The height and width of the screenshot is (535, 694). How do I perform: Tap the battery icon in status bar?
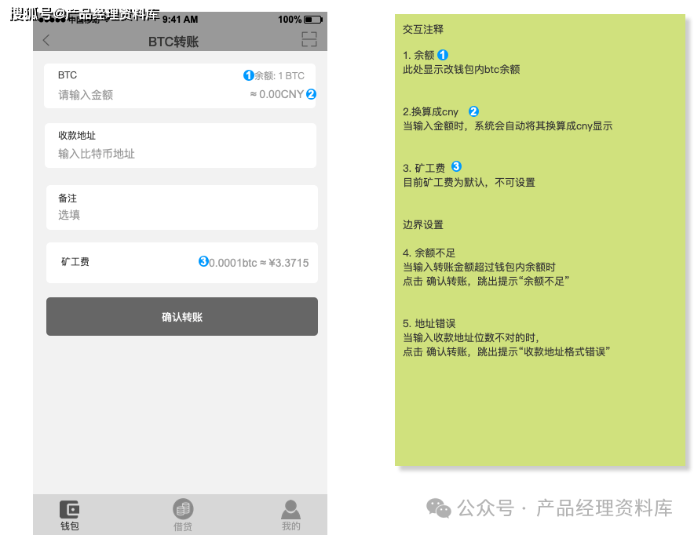click(313, 20)
